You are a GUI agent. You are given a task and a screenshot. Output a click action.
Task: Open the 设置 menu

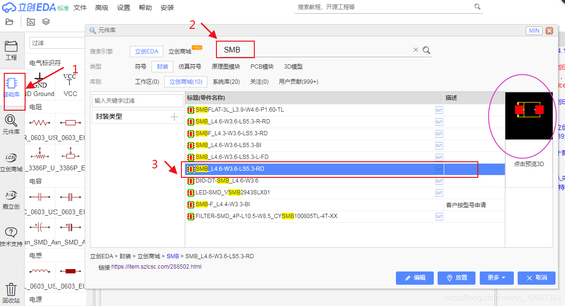coord(124,8)
